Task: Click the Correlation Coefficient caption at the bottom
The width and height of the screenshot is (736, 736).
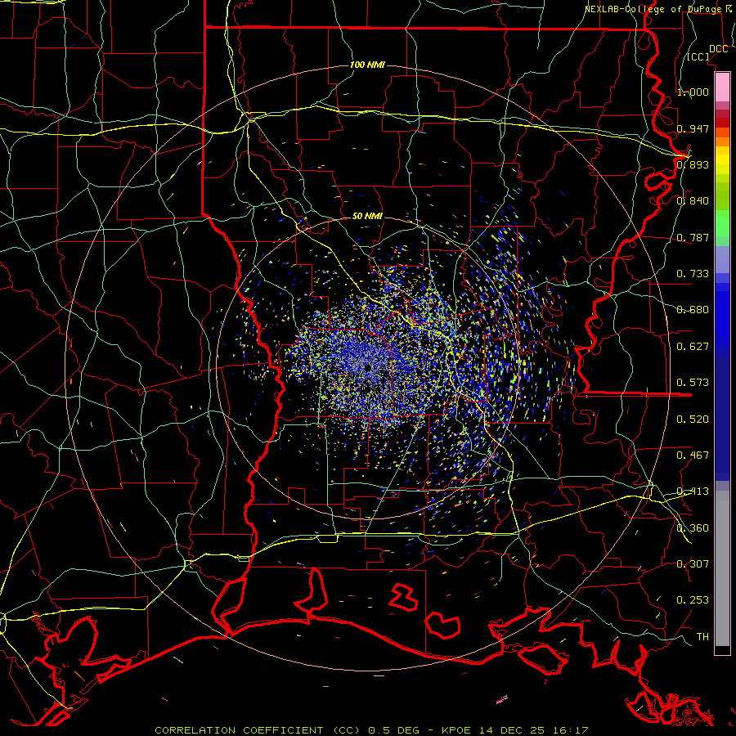Action: tap(371, 730)
